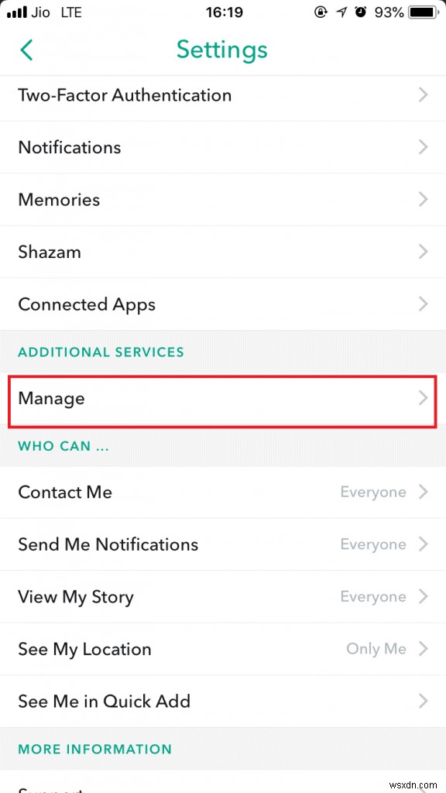
Task: Tap the alarm clock status icon
Action: click(x=362, y=12)
